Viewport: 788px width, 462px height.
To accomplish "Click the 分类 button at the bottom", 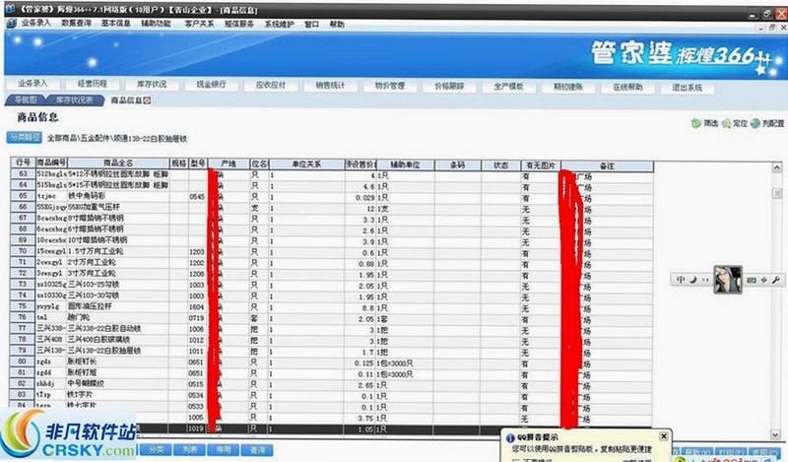I will point(156,449).
